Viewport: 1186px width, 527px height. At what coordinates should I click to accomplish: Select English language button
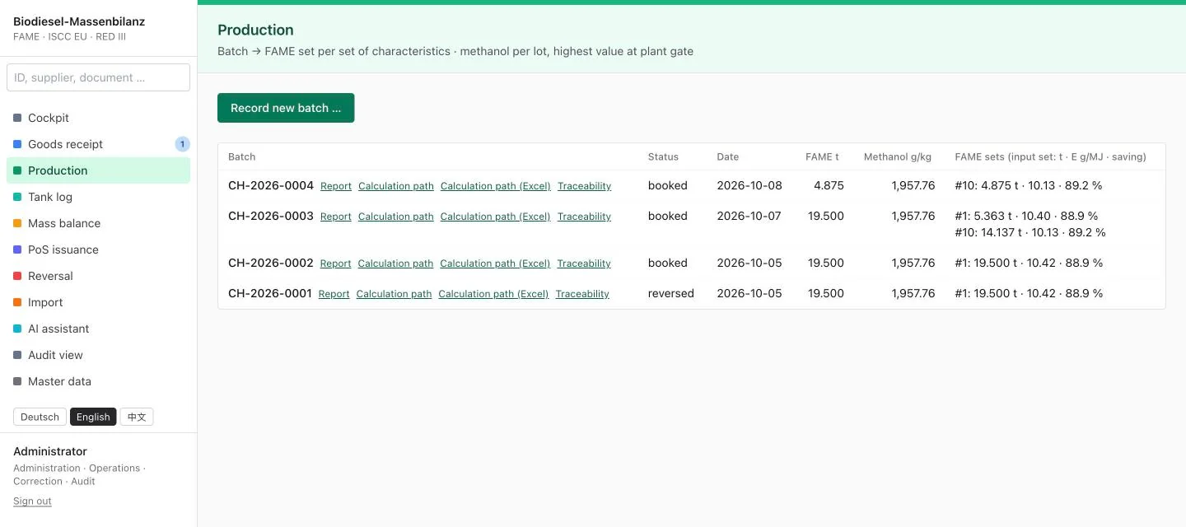93,417
